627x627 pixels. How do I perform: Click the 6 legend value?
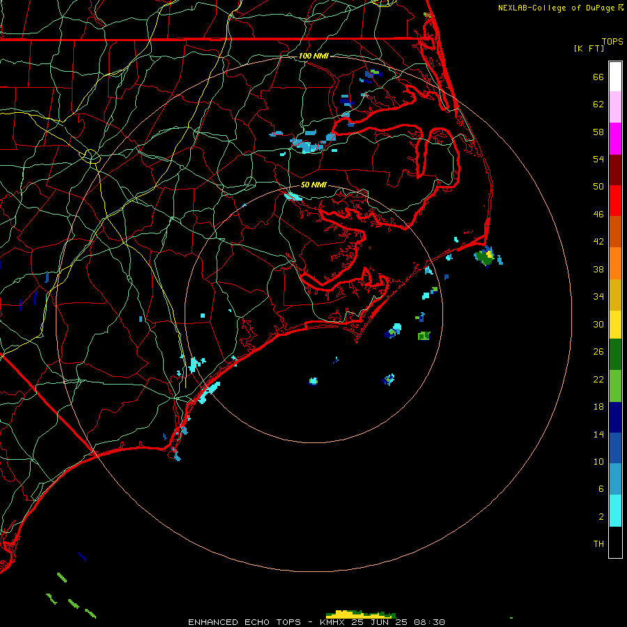pos(601,489)
